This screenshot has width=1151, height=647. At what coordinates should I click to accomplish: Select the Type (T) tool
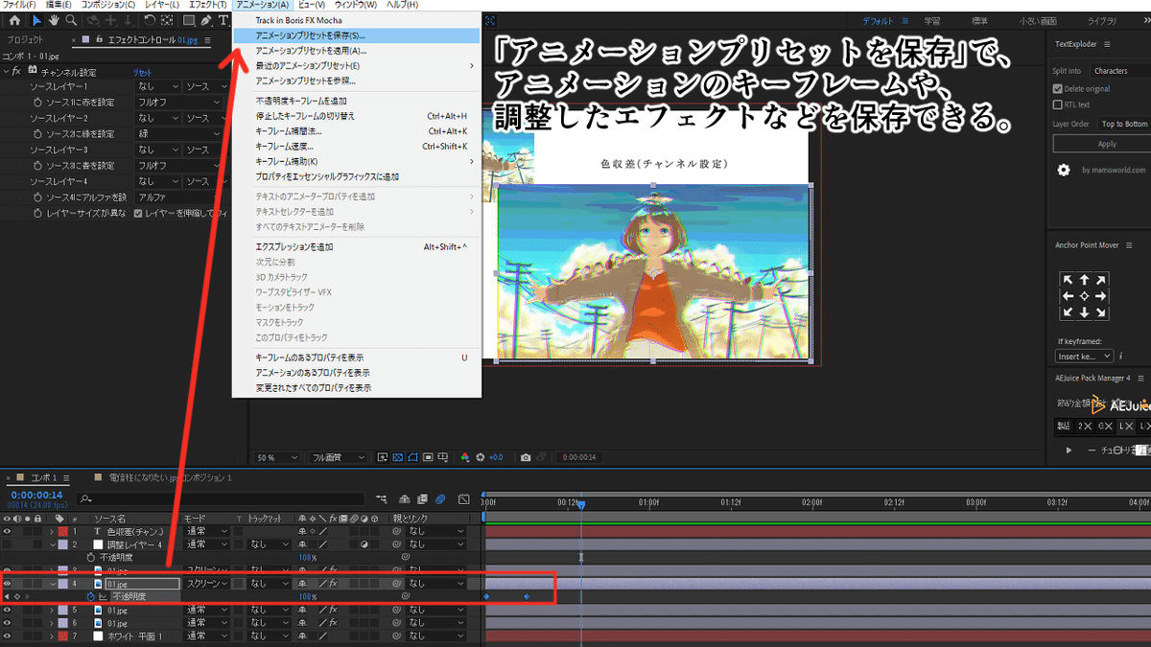pyautogui.click(x=223, y=20)
